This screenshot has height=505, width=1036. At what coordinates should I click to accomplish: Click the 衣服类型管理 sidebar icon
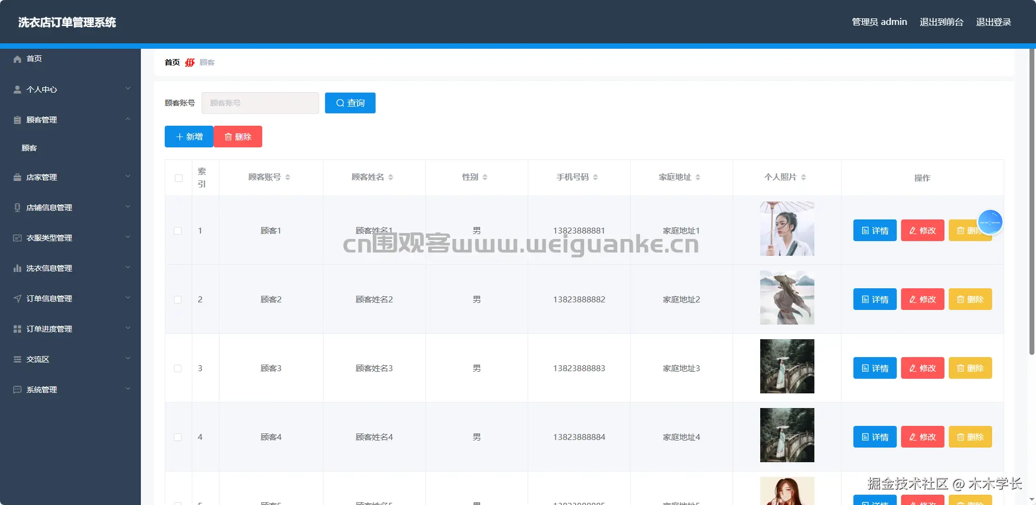(17, 238)
